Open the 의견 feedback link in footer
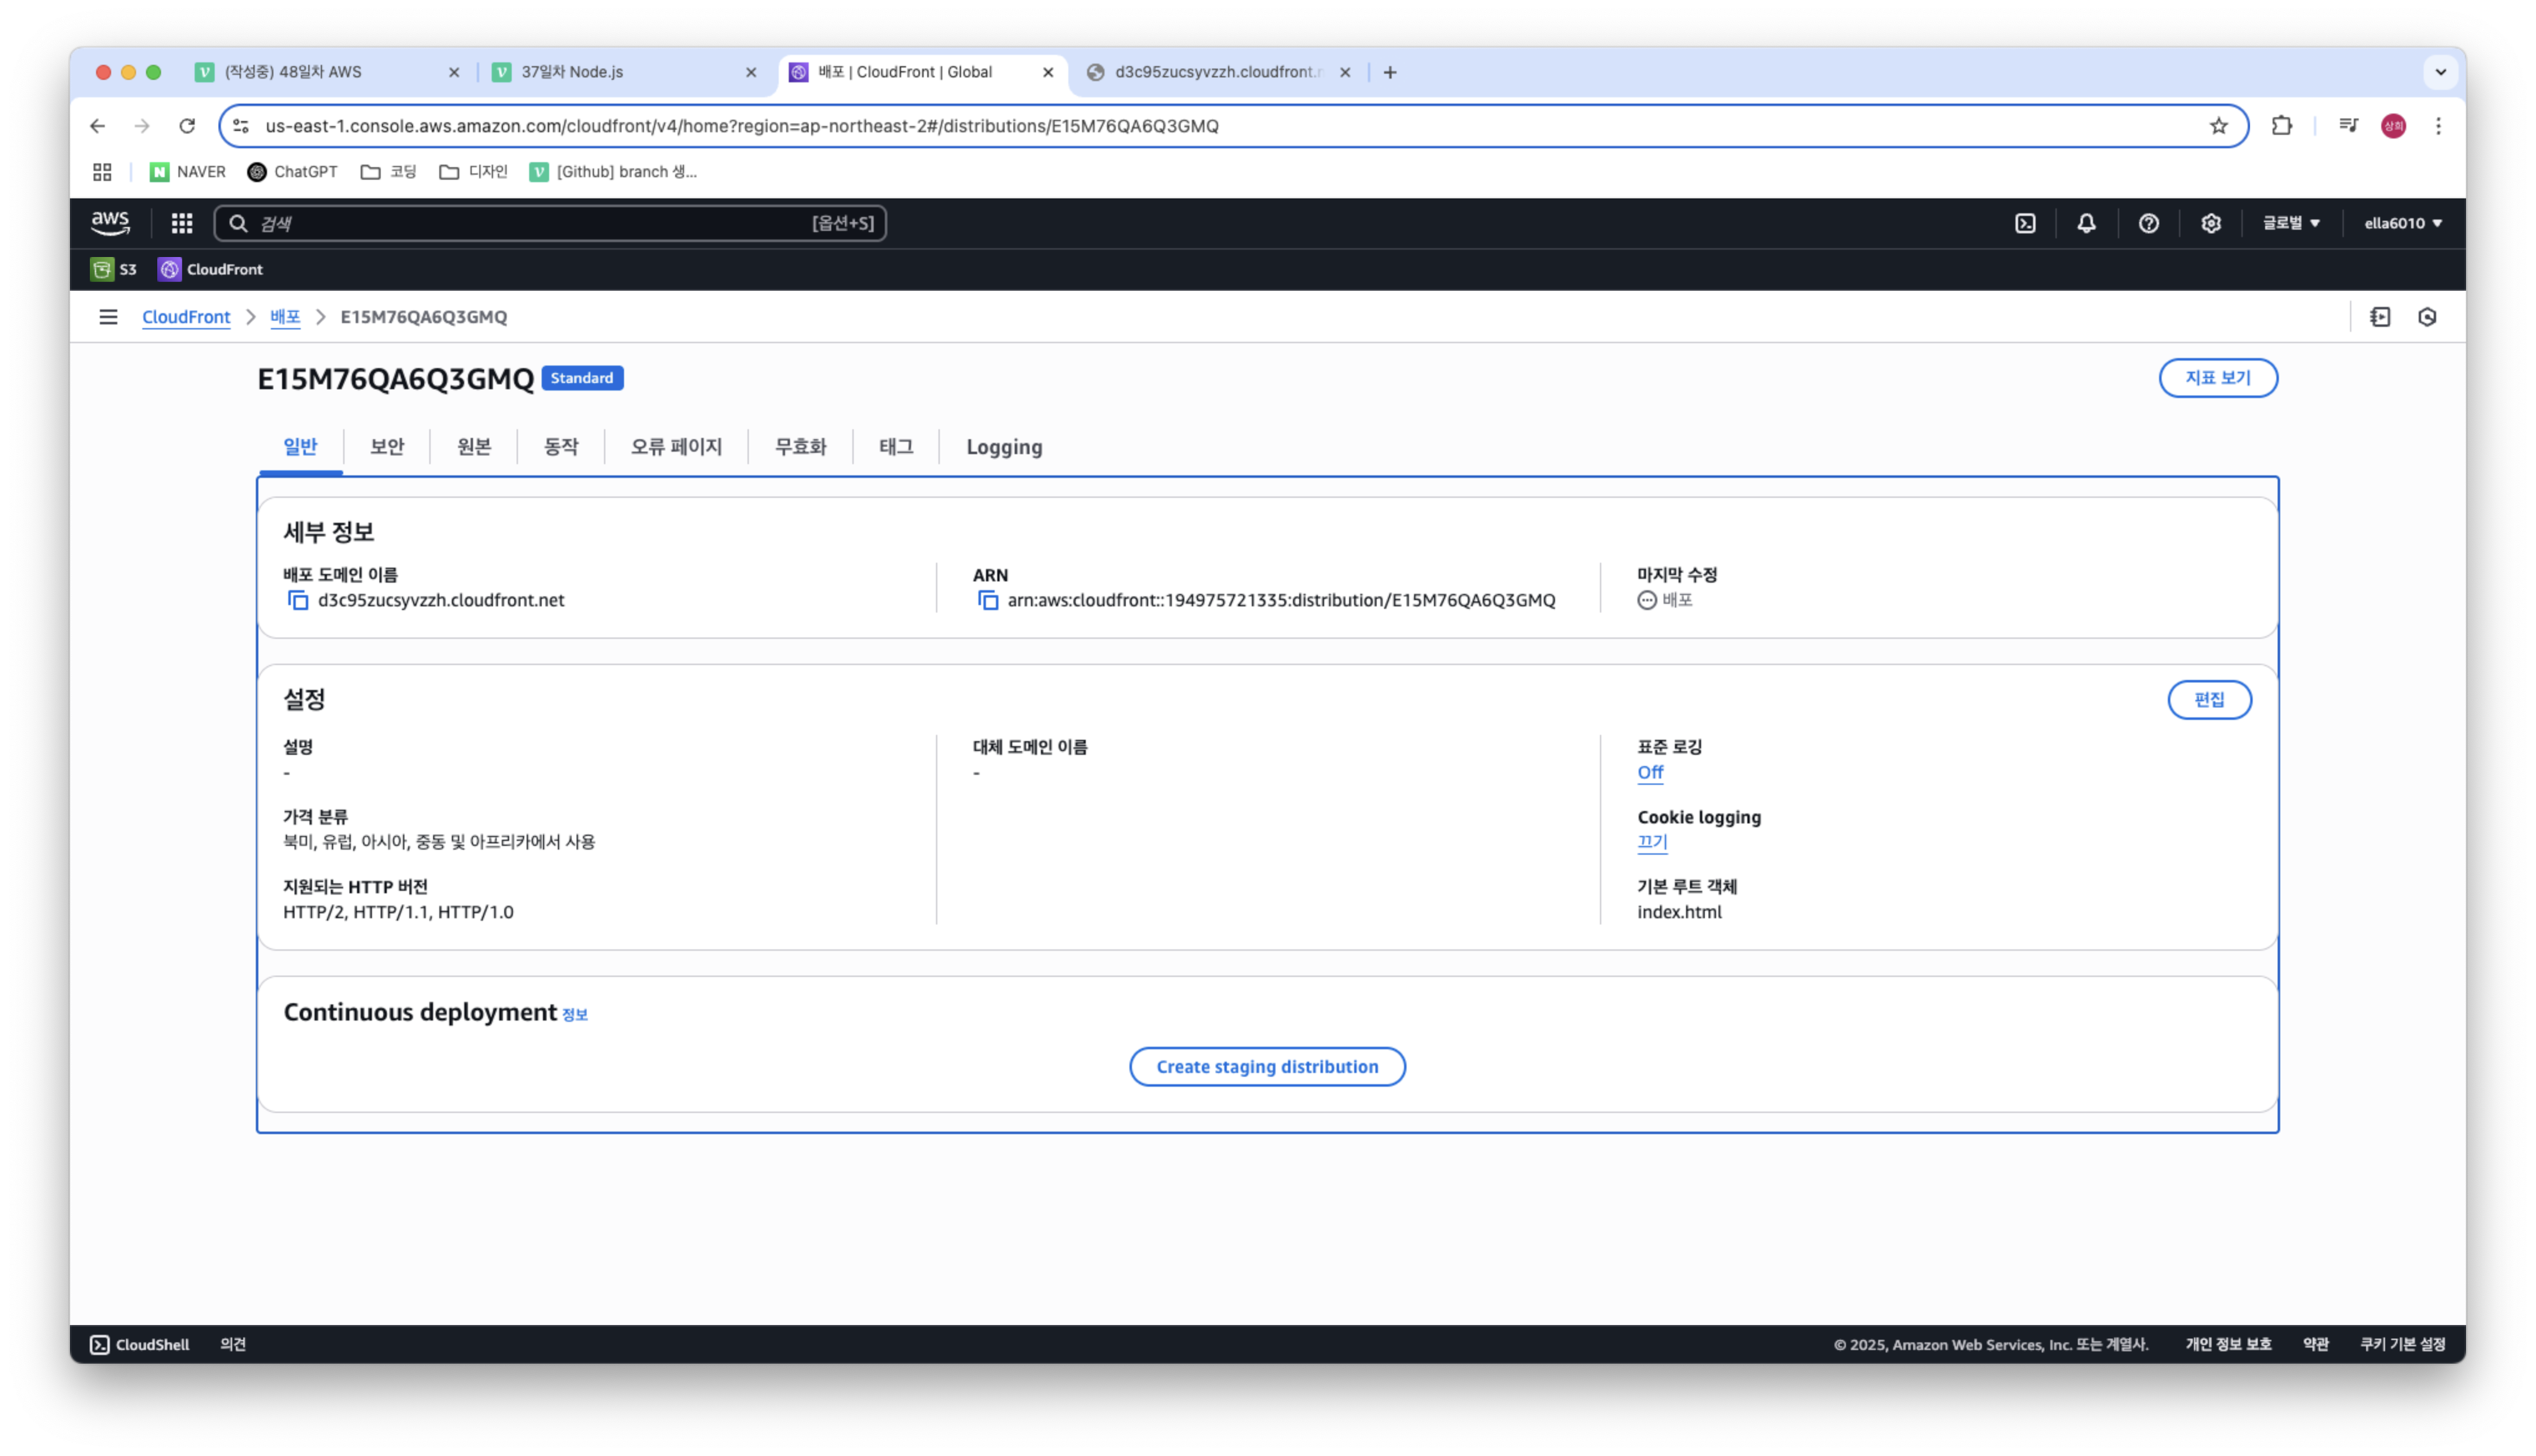Screen dimensions: 2536x1456 [x=233, y=1344]
